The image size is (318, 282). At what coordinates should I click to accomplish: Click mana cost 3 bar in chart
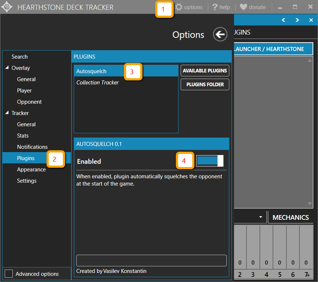point(253,247)
